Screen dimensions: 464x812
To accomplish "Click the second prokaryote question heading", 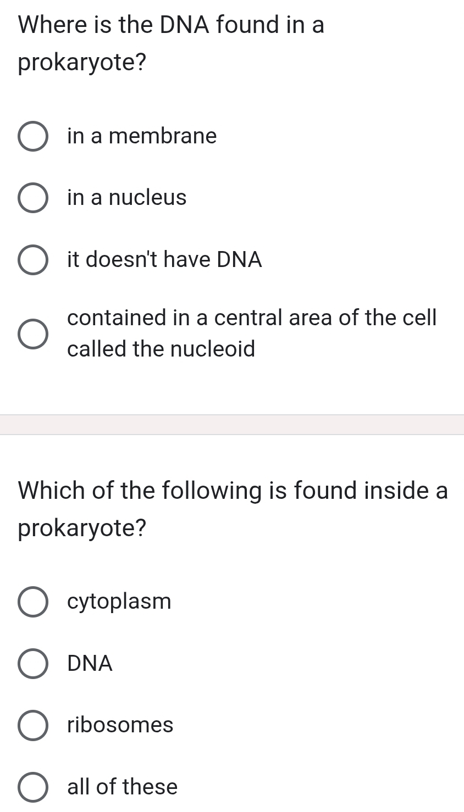I will click(231, 508).
